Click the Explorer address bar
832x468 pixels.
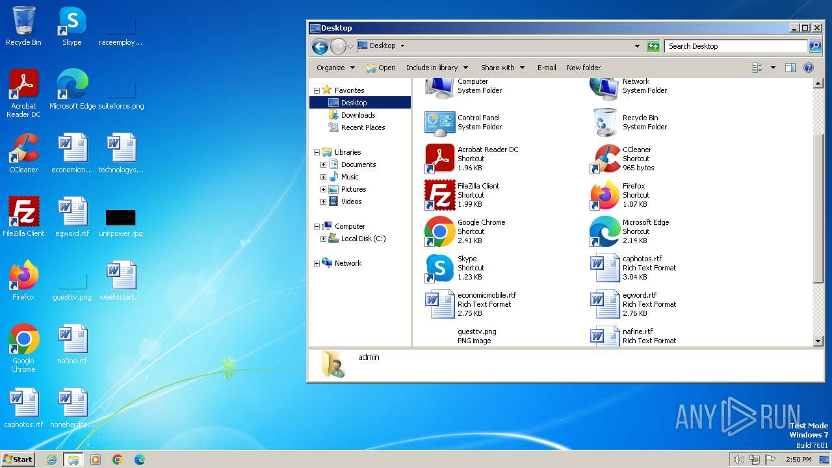[x=494, y=46]
